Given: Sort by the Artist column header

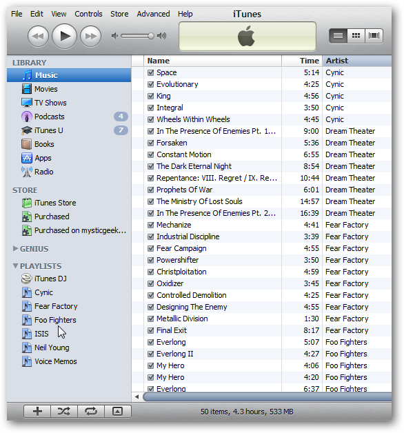Looking at the screenshot, I should pos(357,61).
